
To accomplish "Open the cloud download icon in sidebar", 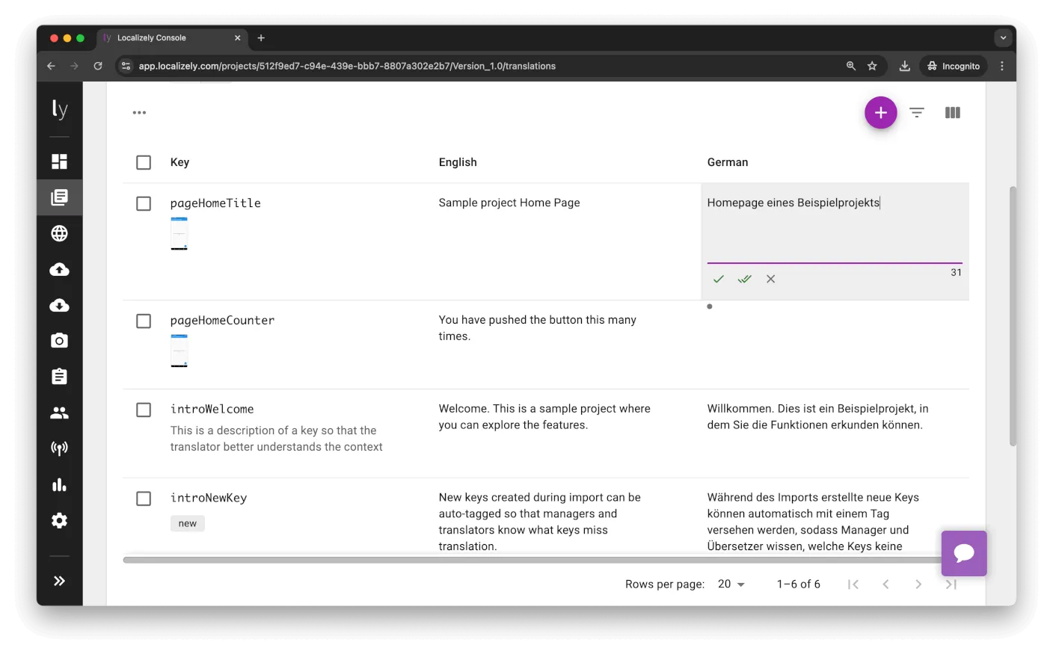I will coord(59,305).
